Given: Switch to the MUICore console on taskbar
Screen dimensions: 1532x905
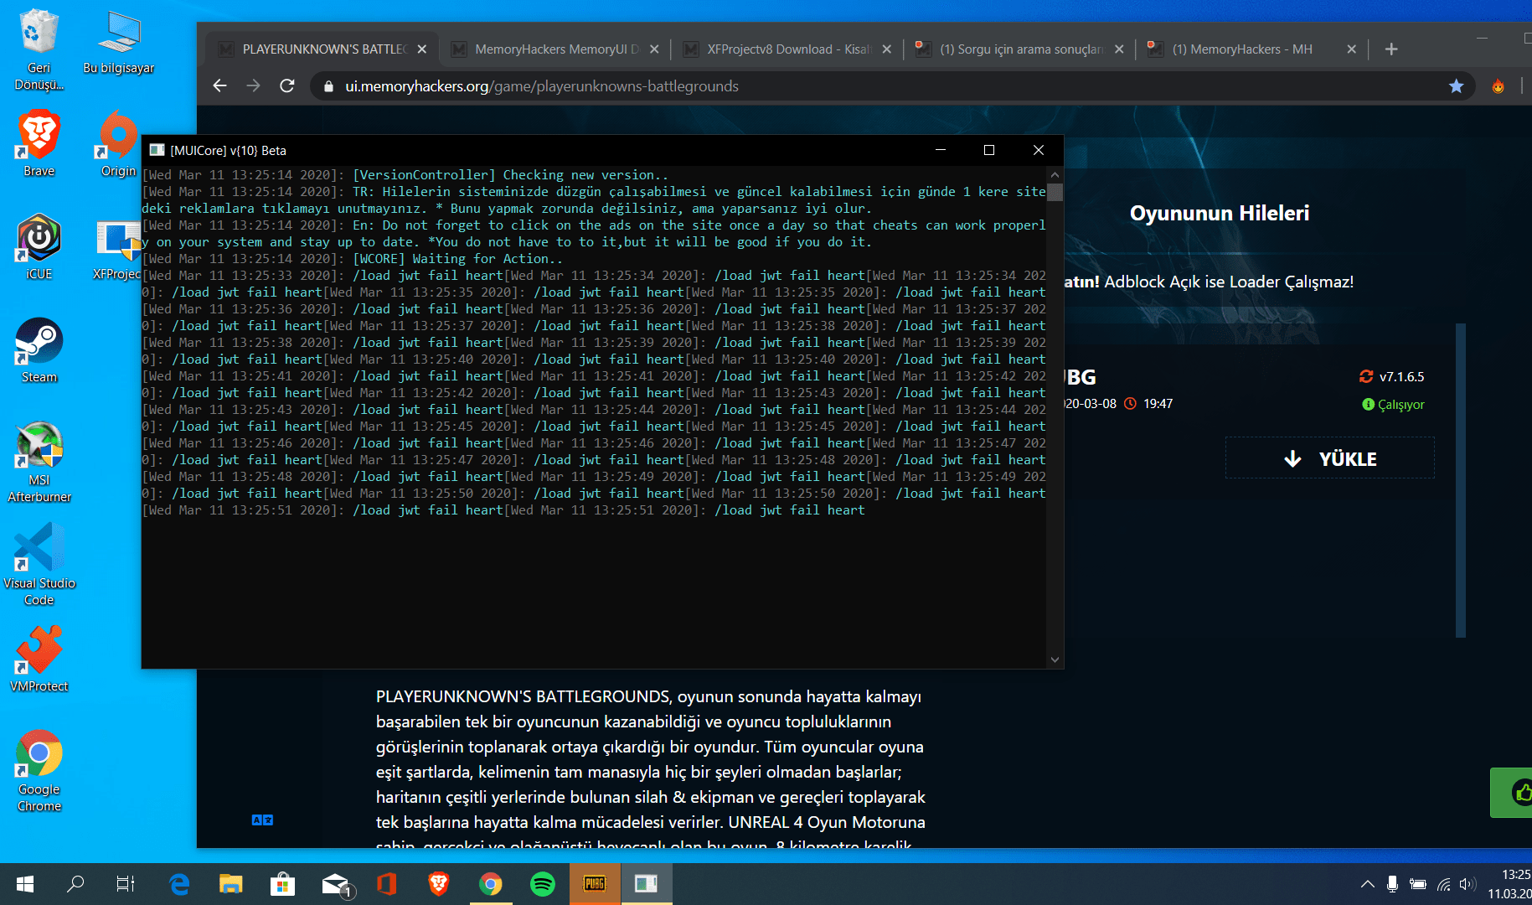Looking at the screenshot, I should coord(647,884).
